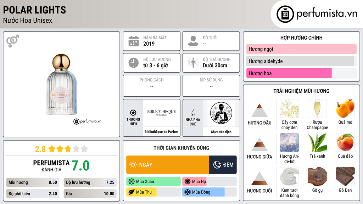Click the moon icon in the Đêm bar
This screenshot has height=204, width=363.
217,165
